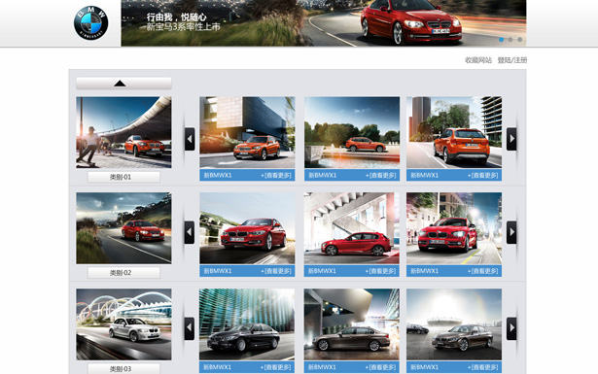Click the 收藏网站 link
Viewport: 598px width, 374px height.
click(x=478, y=60)
